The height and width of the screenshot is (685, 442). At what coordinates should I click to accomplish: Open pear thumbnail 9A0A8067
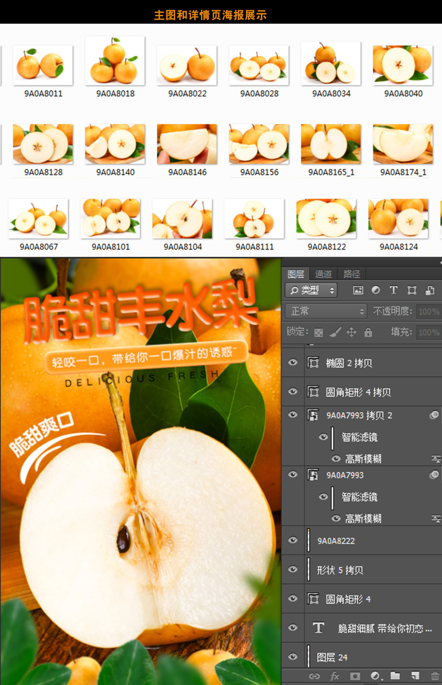pyautogui.click(x=38, y=219)
